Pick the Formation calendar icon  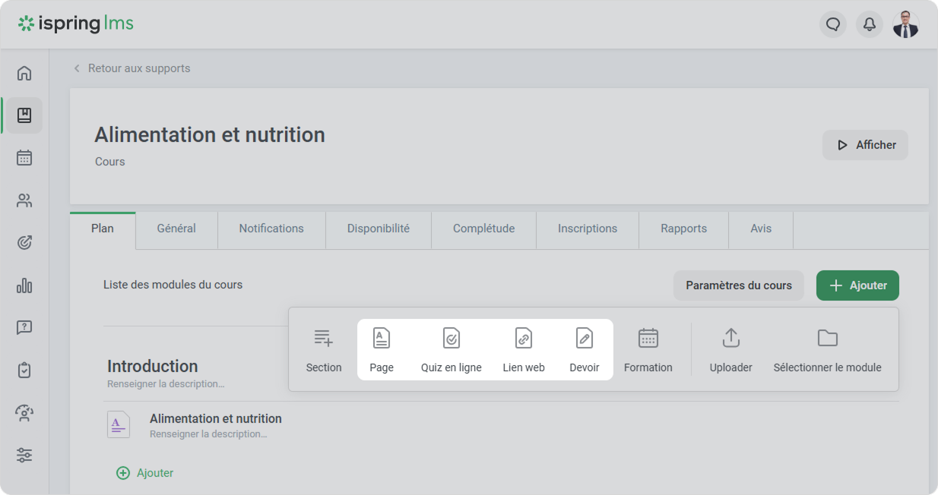pyautogui.click(x=648, y=339)
